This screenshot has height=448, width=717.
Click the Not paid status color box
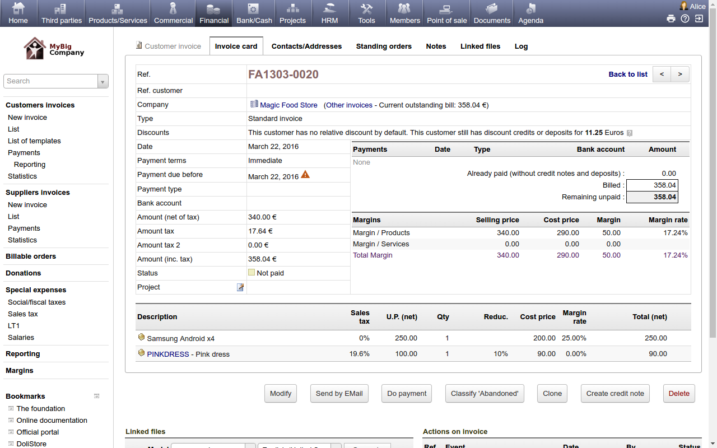pos(252,273)
